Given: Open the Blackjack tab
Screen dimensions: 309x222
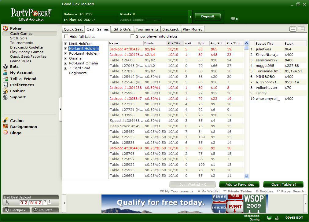Looking at the screenshot, I should 171,29.
